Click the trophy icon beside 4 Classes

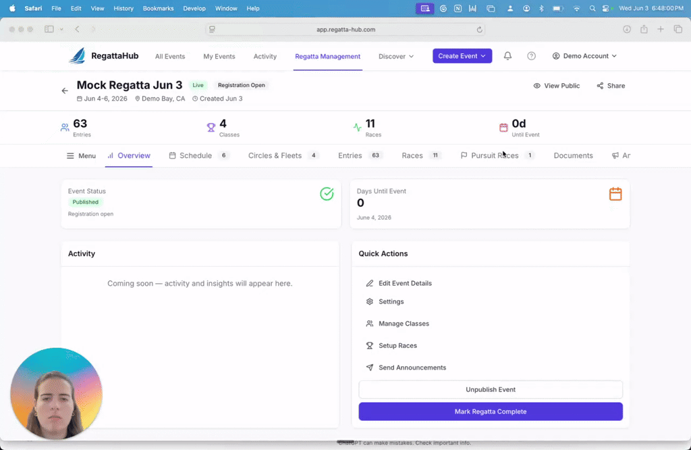coord(211,128)
